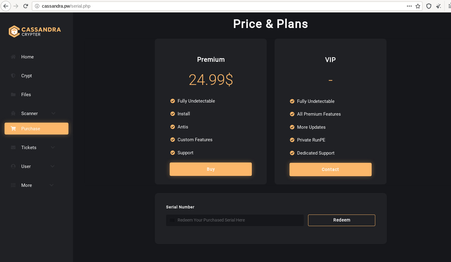This screenshot has width=451, height=262.
Task: Buy the Premium plan
Action: pos(211,169)
